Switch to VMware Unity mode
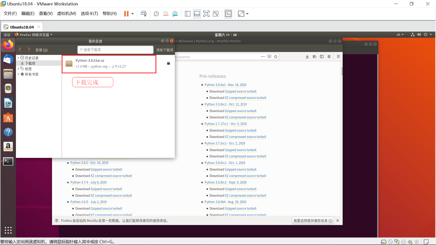 [x=216, y=14]
